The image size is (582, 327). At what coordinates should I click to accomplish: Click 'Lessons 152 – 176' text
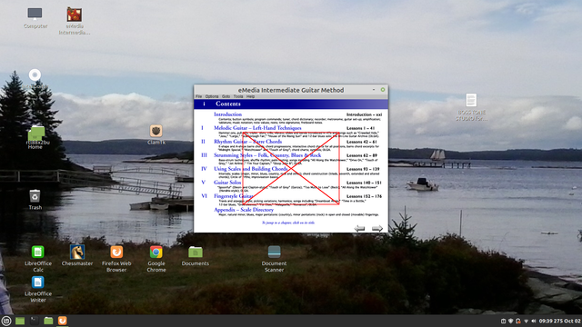(364, 196)
